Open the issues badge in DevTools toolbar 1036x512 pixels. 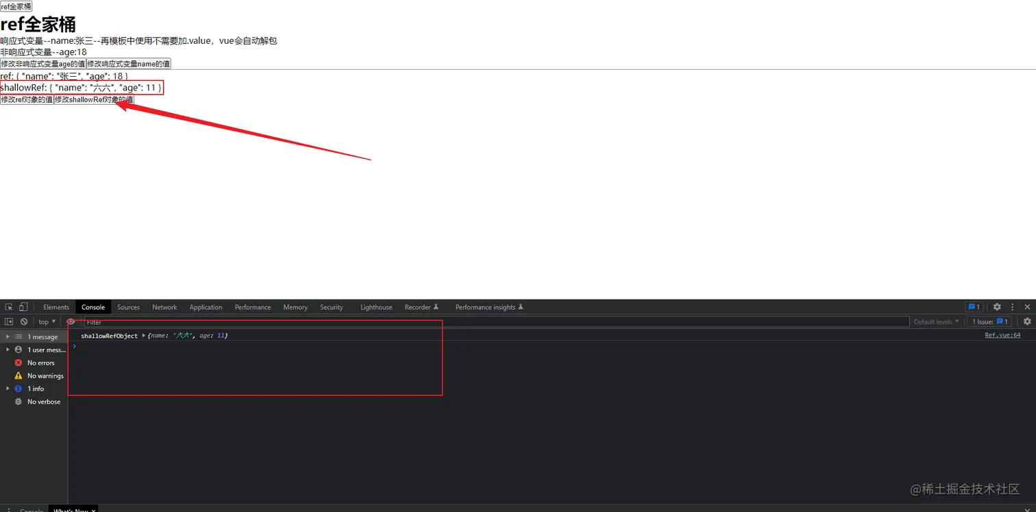click(974, 307)
